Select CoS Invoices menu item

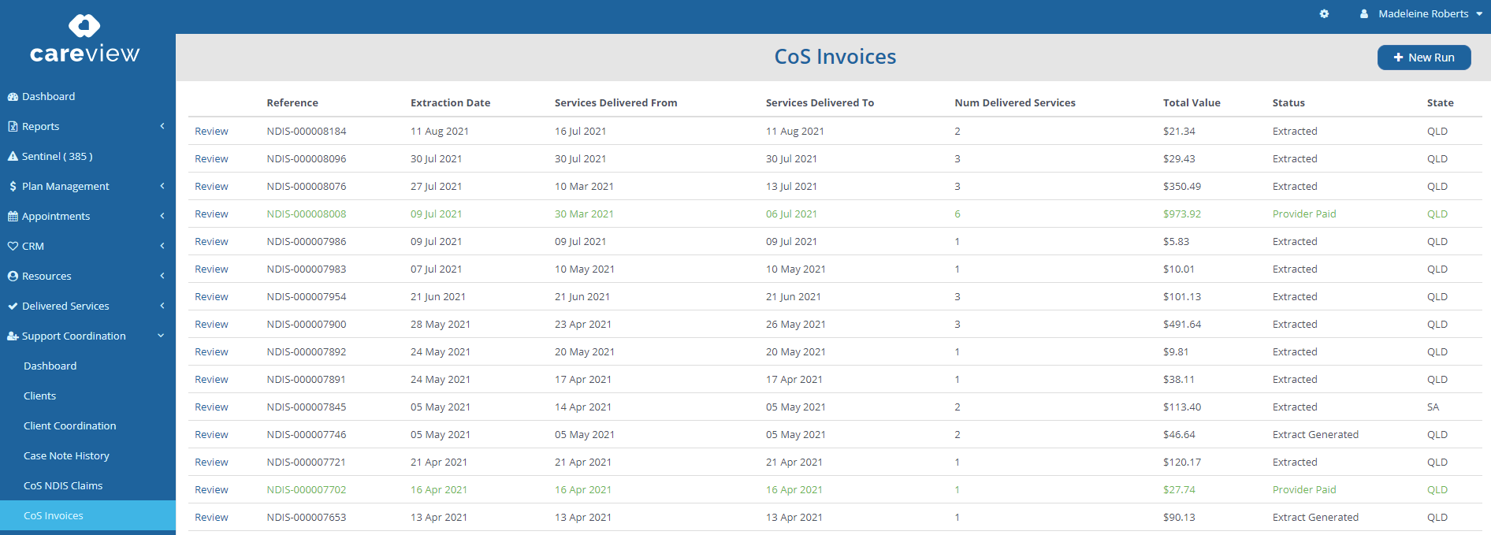pyautogui.click(x=87, y=516)
